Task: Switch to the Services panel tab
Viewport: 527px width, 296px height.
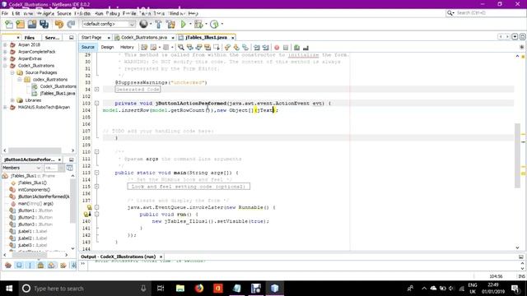Action: coord(52,38)
